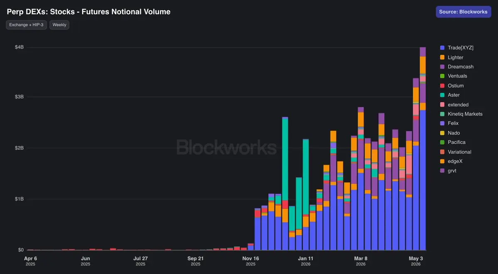Click the Nov 16 2025 x-axis label
The image size is (498, 274).
coord(250,261)
